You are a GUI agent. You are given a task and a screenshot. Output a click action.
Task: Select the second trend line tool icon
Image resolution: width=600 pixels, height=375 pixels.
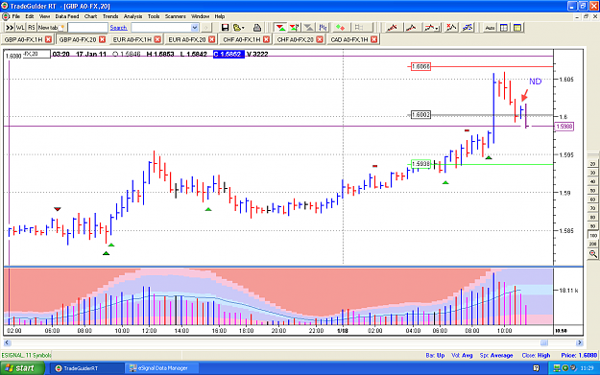[x=411, y=28]
